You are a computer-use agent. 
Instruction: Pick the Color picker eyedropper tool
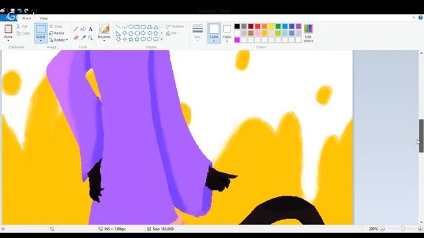pos(83,38)
